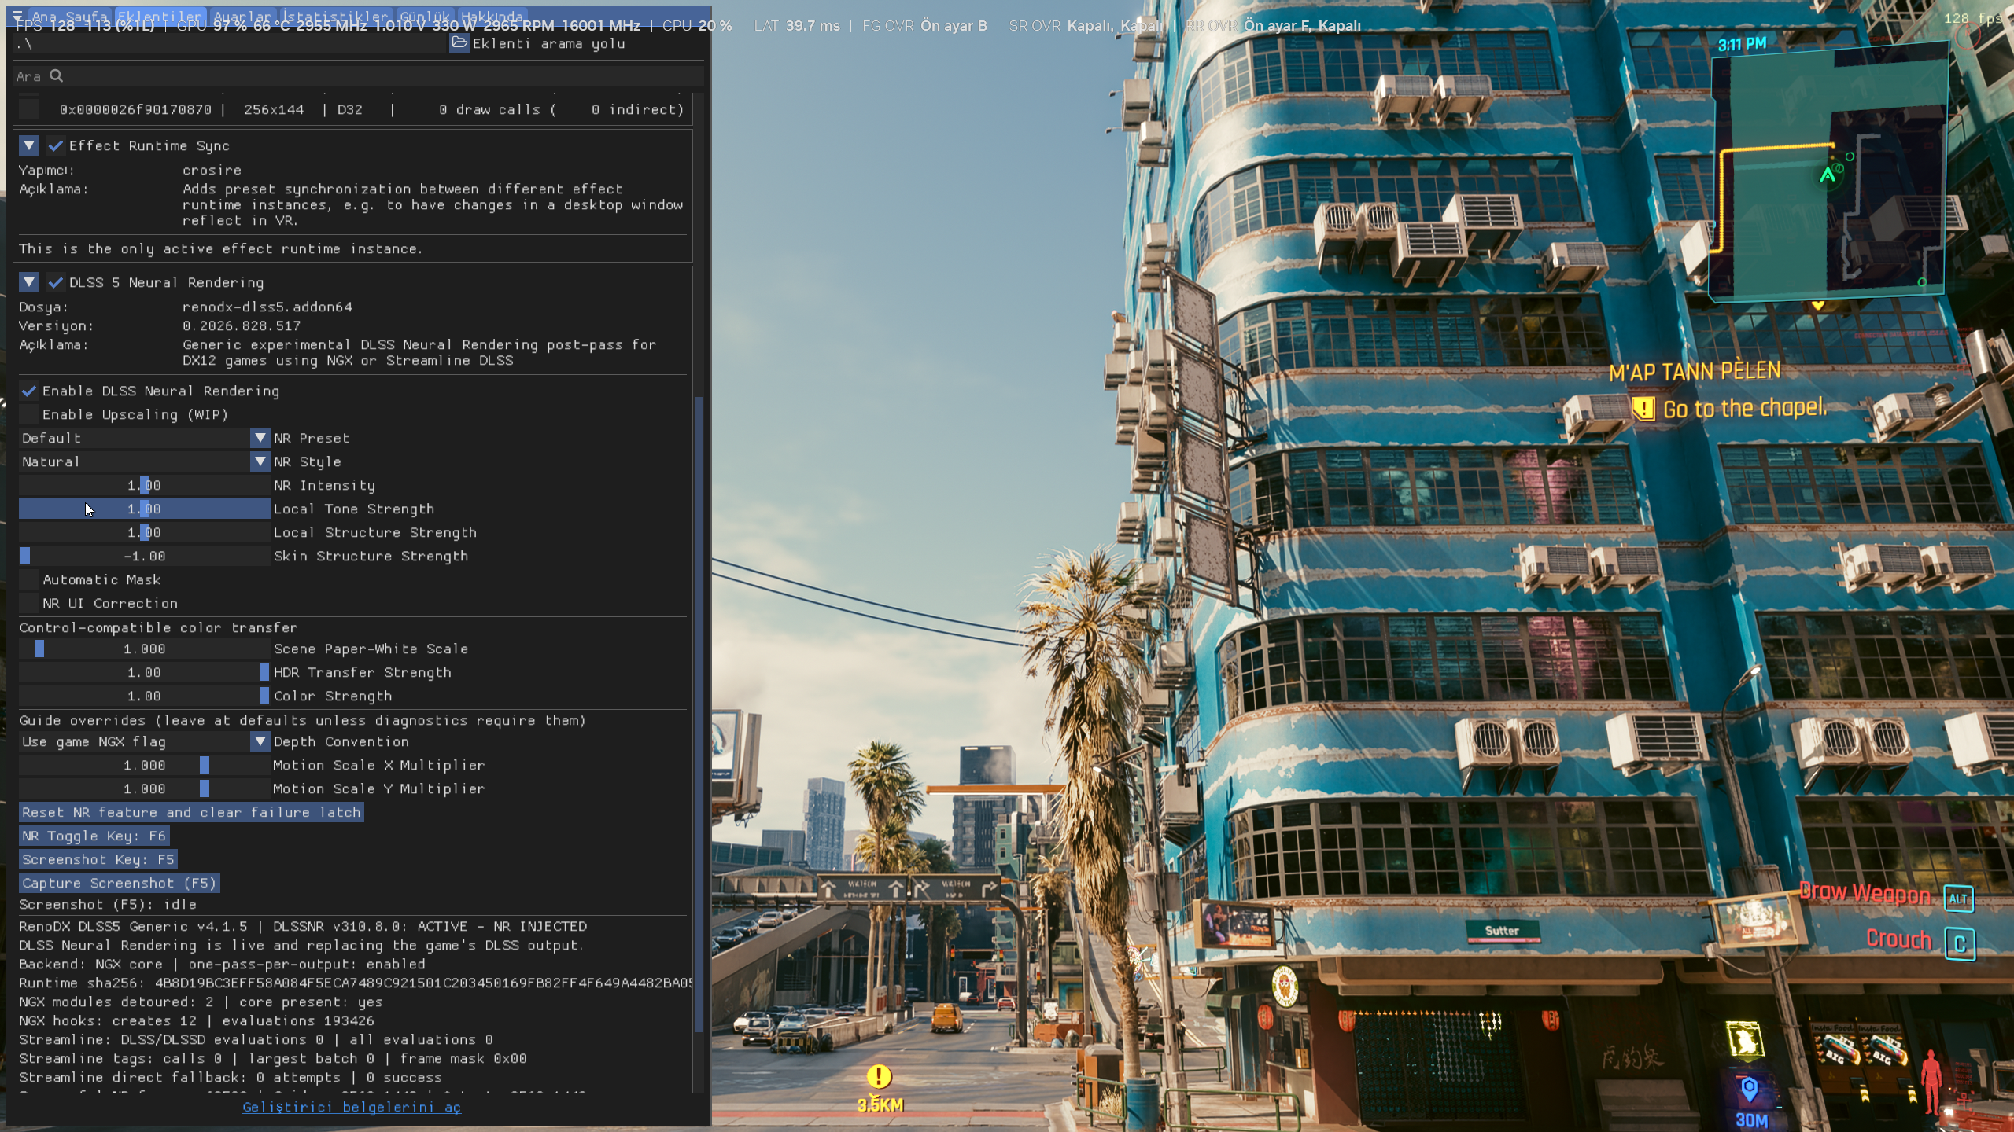2014x1132 pixels.
Task: Click the Screenshot (F5): idle status text
Action: [108, 904]
